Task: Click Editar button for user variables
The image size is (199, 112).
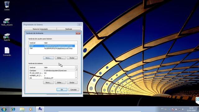Action: [60, 58]
